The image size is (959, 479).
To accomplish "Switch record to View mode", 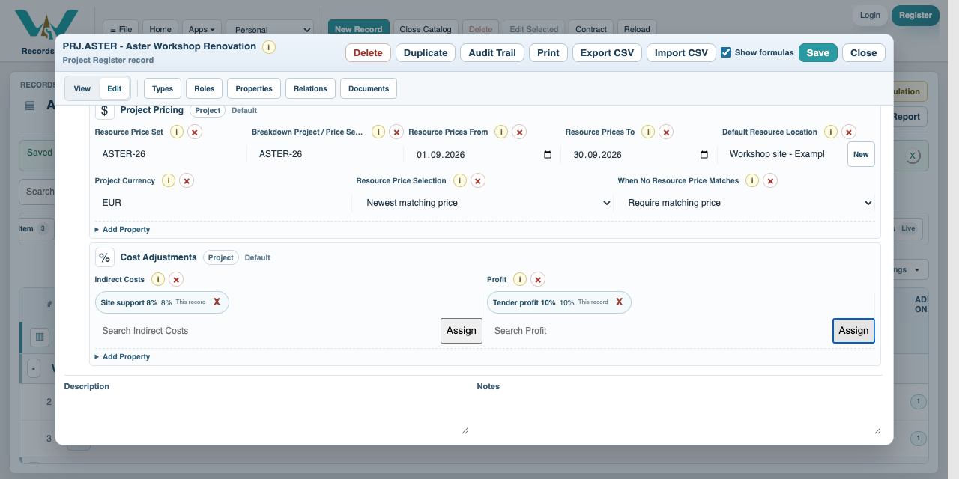I will (82, 88).
